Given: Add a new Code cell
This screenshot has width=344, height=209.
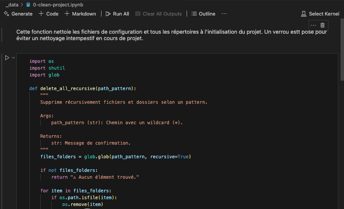Looking at the screenshot, I should pos(49,14).
